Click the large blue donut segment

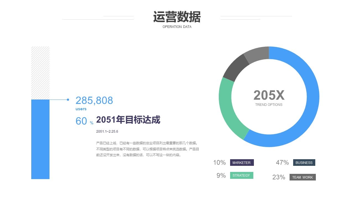pyautogui.click(x=311, y=108)
